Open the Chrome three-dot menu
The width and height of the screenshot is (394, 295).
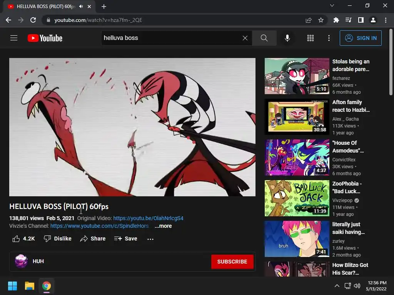tap(386, 20)
